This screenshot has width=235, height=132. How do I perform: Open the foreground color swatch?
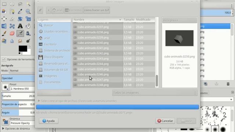coord(23,49)
